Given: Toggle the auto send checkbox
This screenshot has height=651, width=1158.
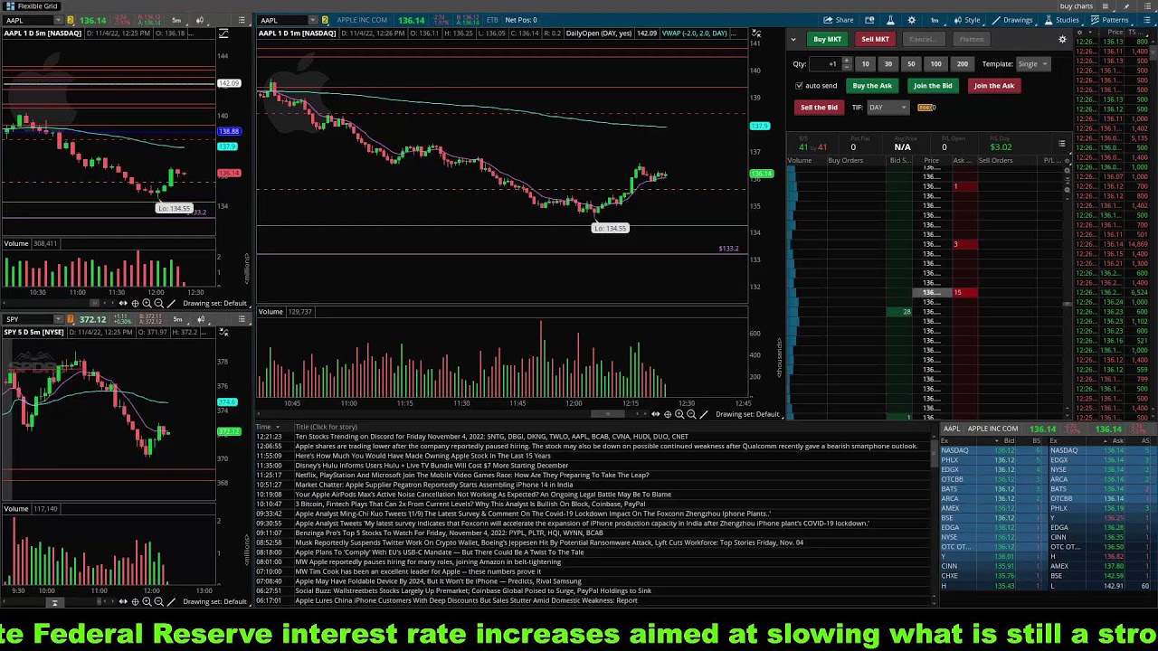Looking at the screenshot, I should 799,86.
